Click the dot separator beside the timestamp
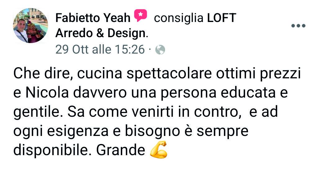The height and width of the screenshot is (170, 335). (150, 50)
